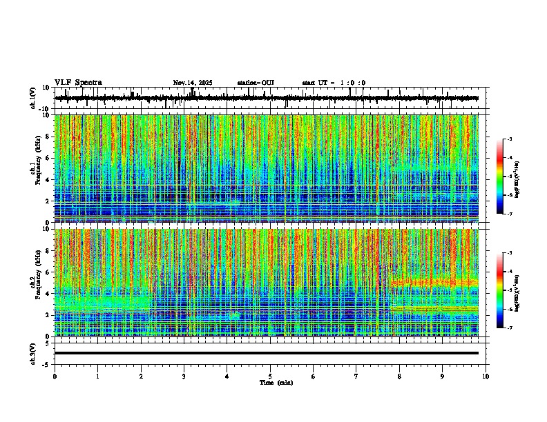This screenshot has width=547, height=422.
Task: Click the time-axis tick label "9"
Action: pyautogui.click(x=442, y=376)
